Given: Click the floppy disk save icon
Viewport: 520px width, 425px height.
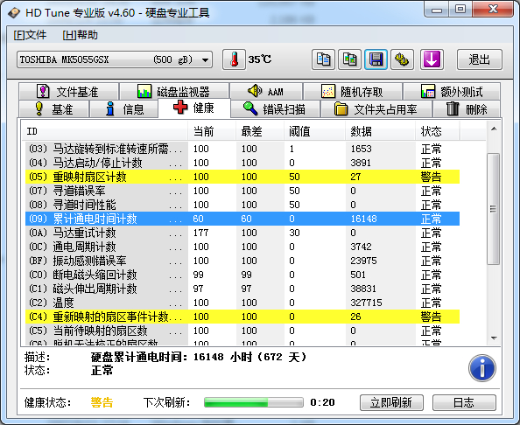Looking at the screenshot, I should pos(376,59).
